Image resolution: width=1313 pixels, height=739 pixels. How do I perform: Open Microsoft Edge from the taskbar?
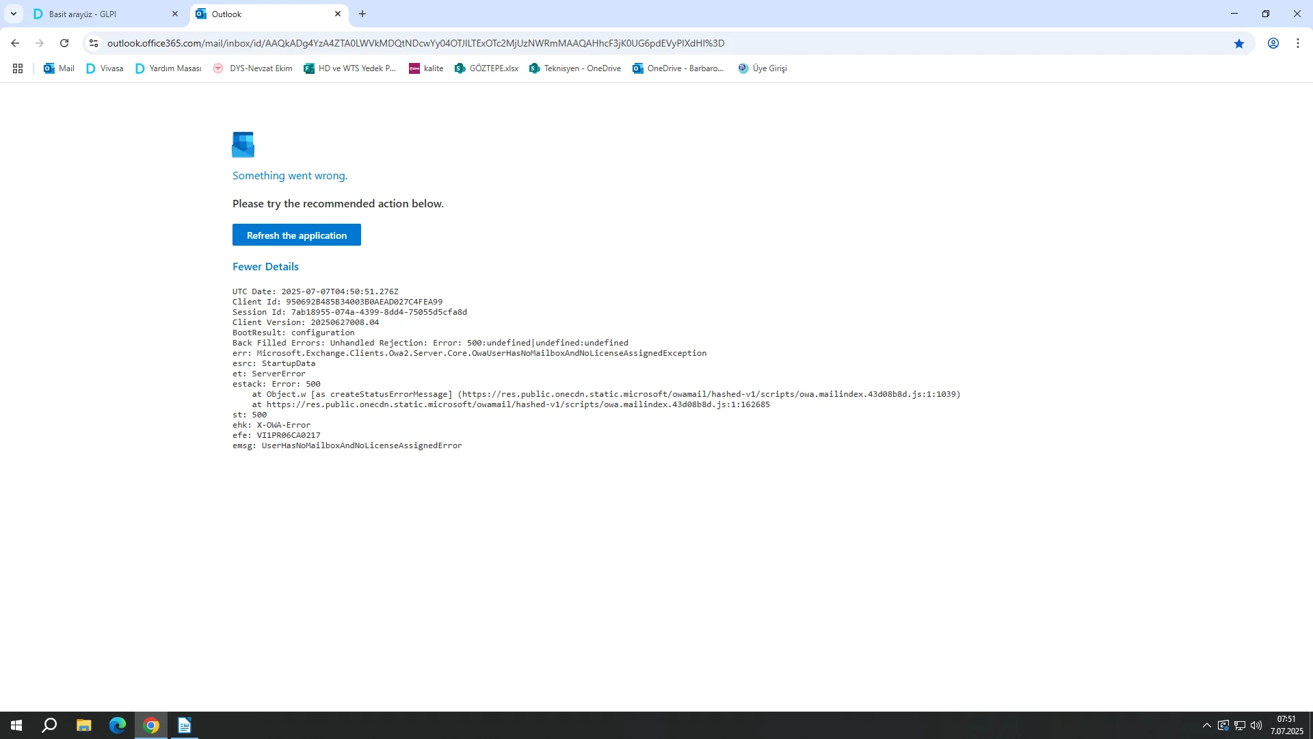click(x=117, y=725)
